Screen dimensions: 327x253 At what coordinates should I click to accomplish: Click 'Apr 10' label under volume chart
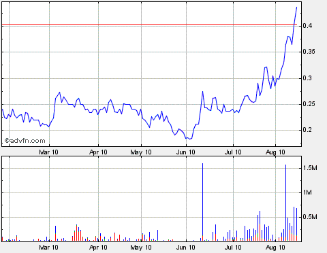tap(98, 248)
